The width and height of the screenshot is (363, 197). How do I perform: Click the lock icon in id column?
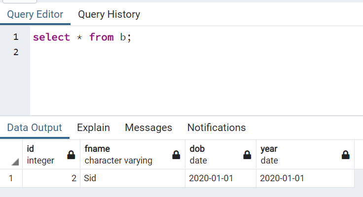[71, 155]
